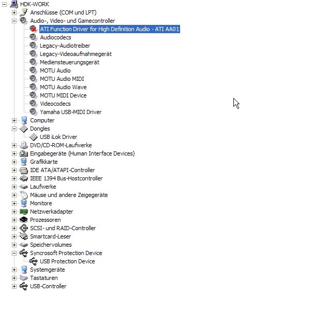325x310 pixels.
Task: Select the Audiocodecs entry
Action: [x=55, y=37]
